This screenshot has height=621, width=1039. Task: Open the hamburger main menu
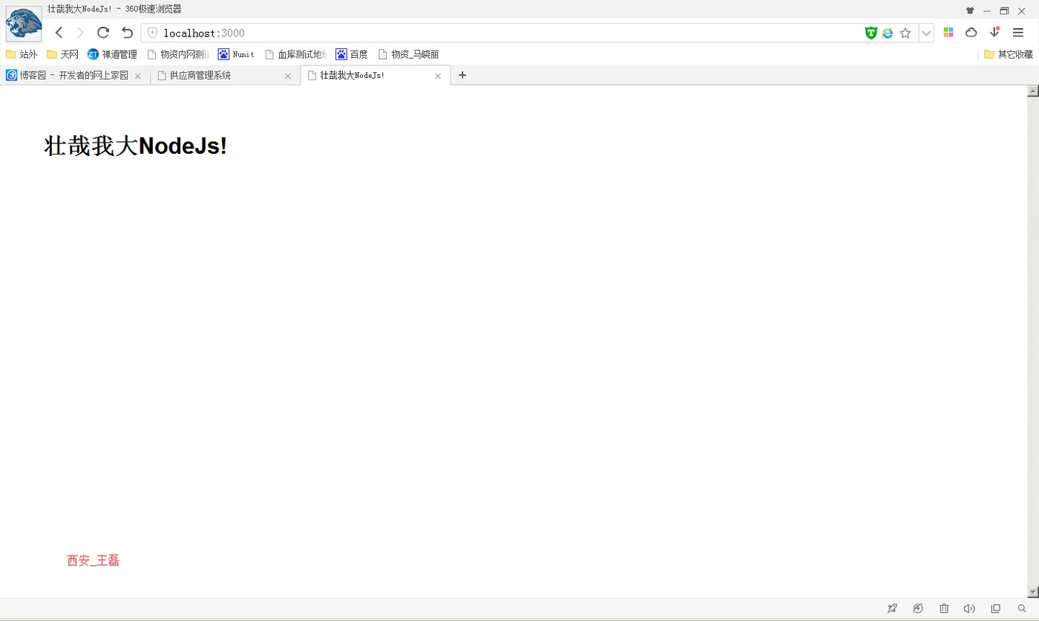1018,33
